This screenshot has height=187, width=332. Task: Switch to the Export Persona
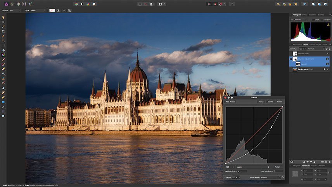coord(30,4)
